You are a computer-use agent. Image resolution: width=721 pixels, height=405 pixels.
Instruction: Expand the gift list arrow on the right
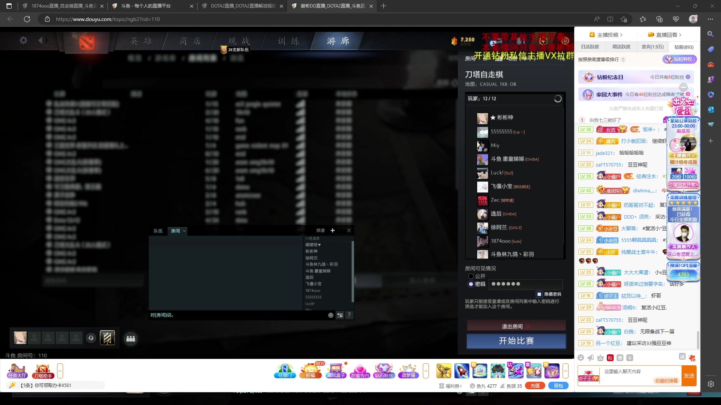pos(565,371)
